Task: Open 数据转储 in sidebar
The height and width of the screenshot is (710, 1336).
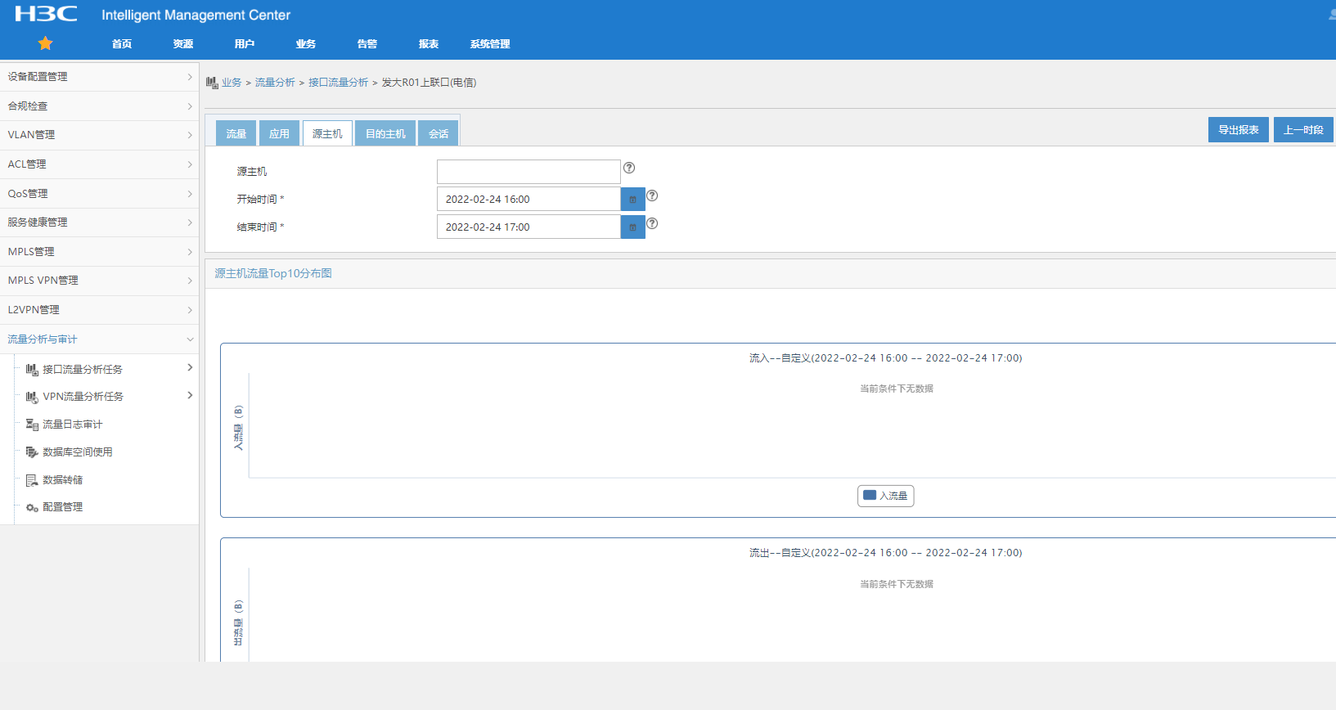Action: coord(63,480)
